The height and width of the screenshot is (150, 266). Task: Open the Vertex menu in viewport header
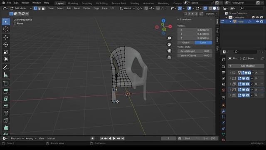(x=87, y=8)
